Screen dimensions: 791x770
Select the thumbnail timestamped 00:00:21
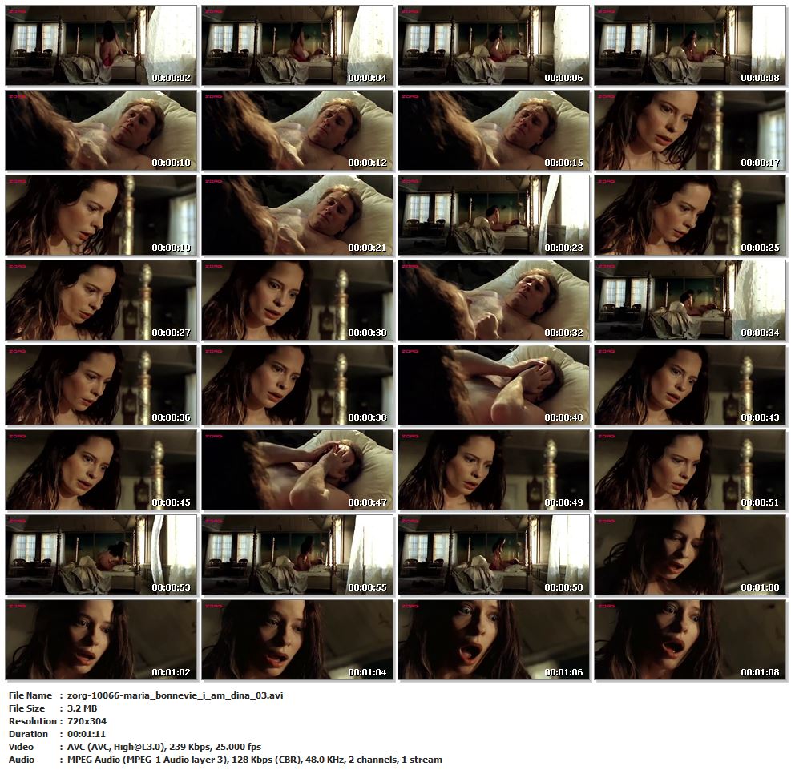(297, 216)
